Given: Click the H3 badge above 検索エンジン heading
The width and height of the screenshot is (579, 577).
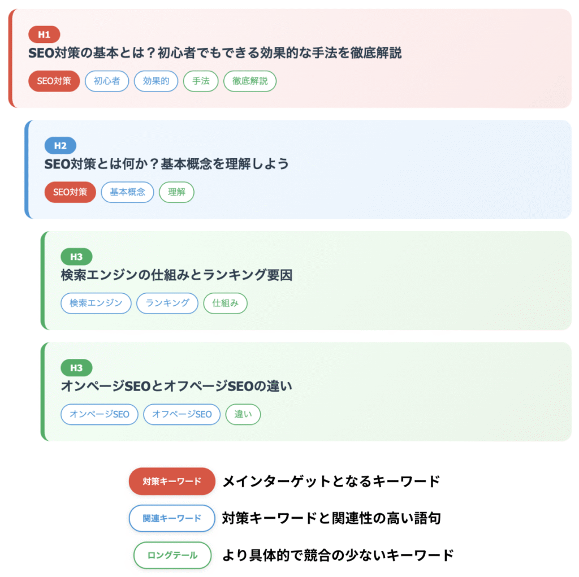Looking at the screenshot, I should pyautogui.click(x=76, y=257).
